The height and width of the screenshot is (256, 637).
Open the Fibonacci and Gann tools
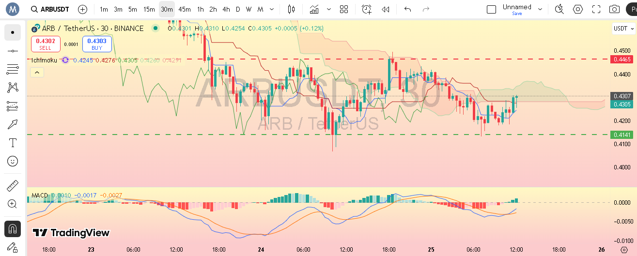pyautogui.click(x=13, y=69)
